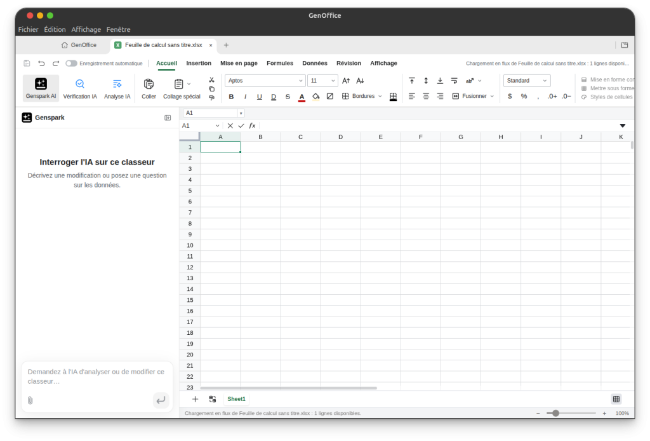The width and height of the screenshot is (650, 441).
Task: Open the Édition menu
Action: click(55, 29)
